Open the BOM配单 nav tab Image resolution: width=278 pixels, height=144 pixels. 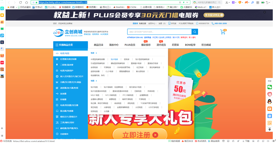[x=190, y=45]
